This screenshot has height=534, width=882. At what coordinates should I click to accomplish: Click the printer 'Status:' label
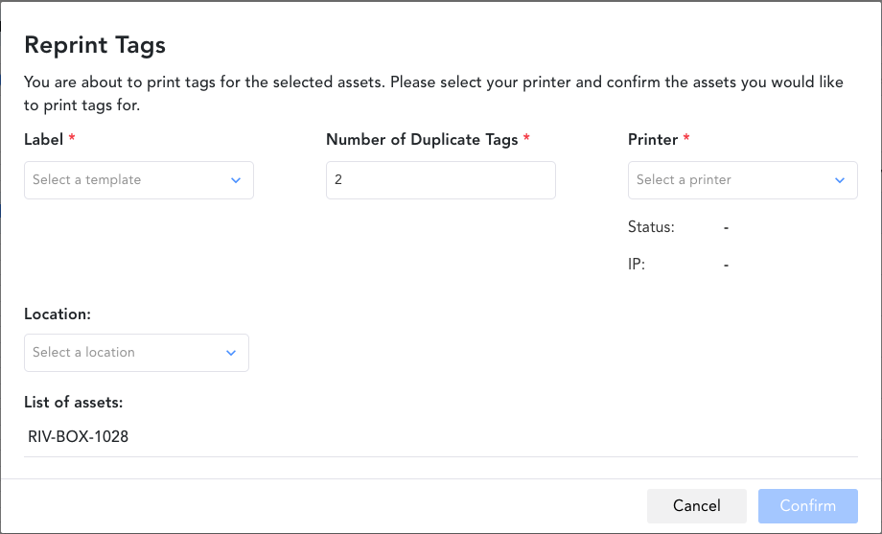pos(651,227)
